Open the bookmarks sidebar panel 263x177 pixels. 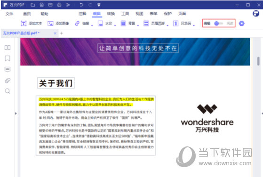coord(8,58)
